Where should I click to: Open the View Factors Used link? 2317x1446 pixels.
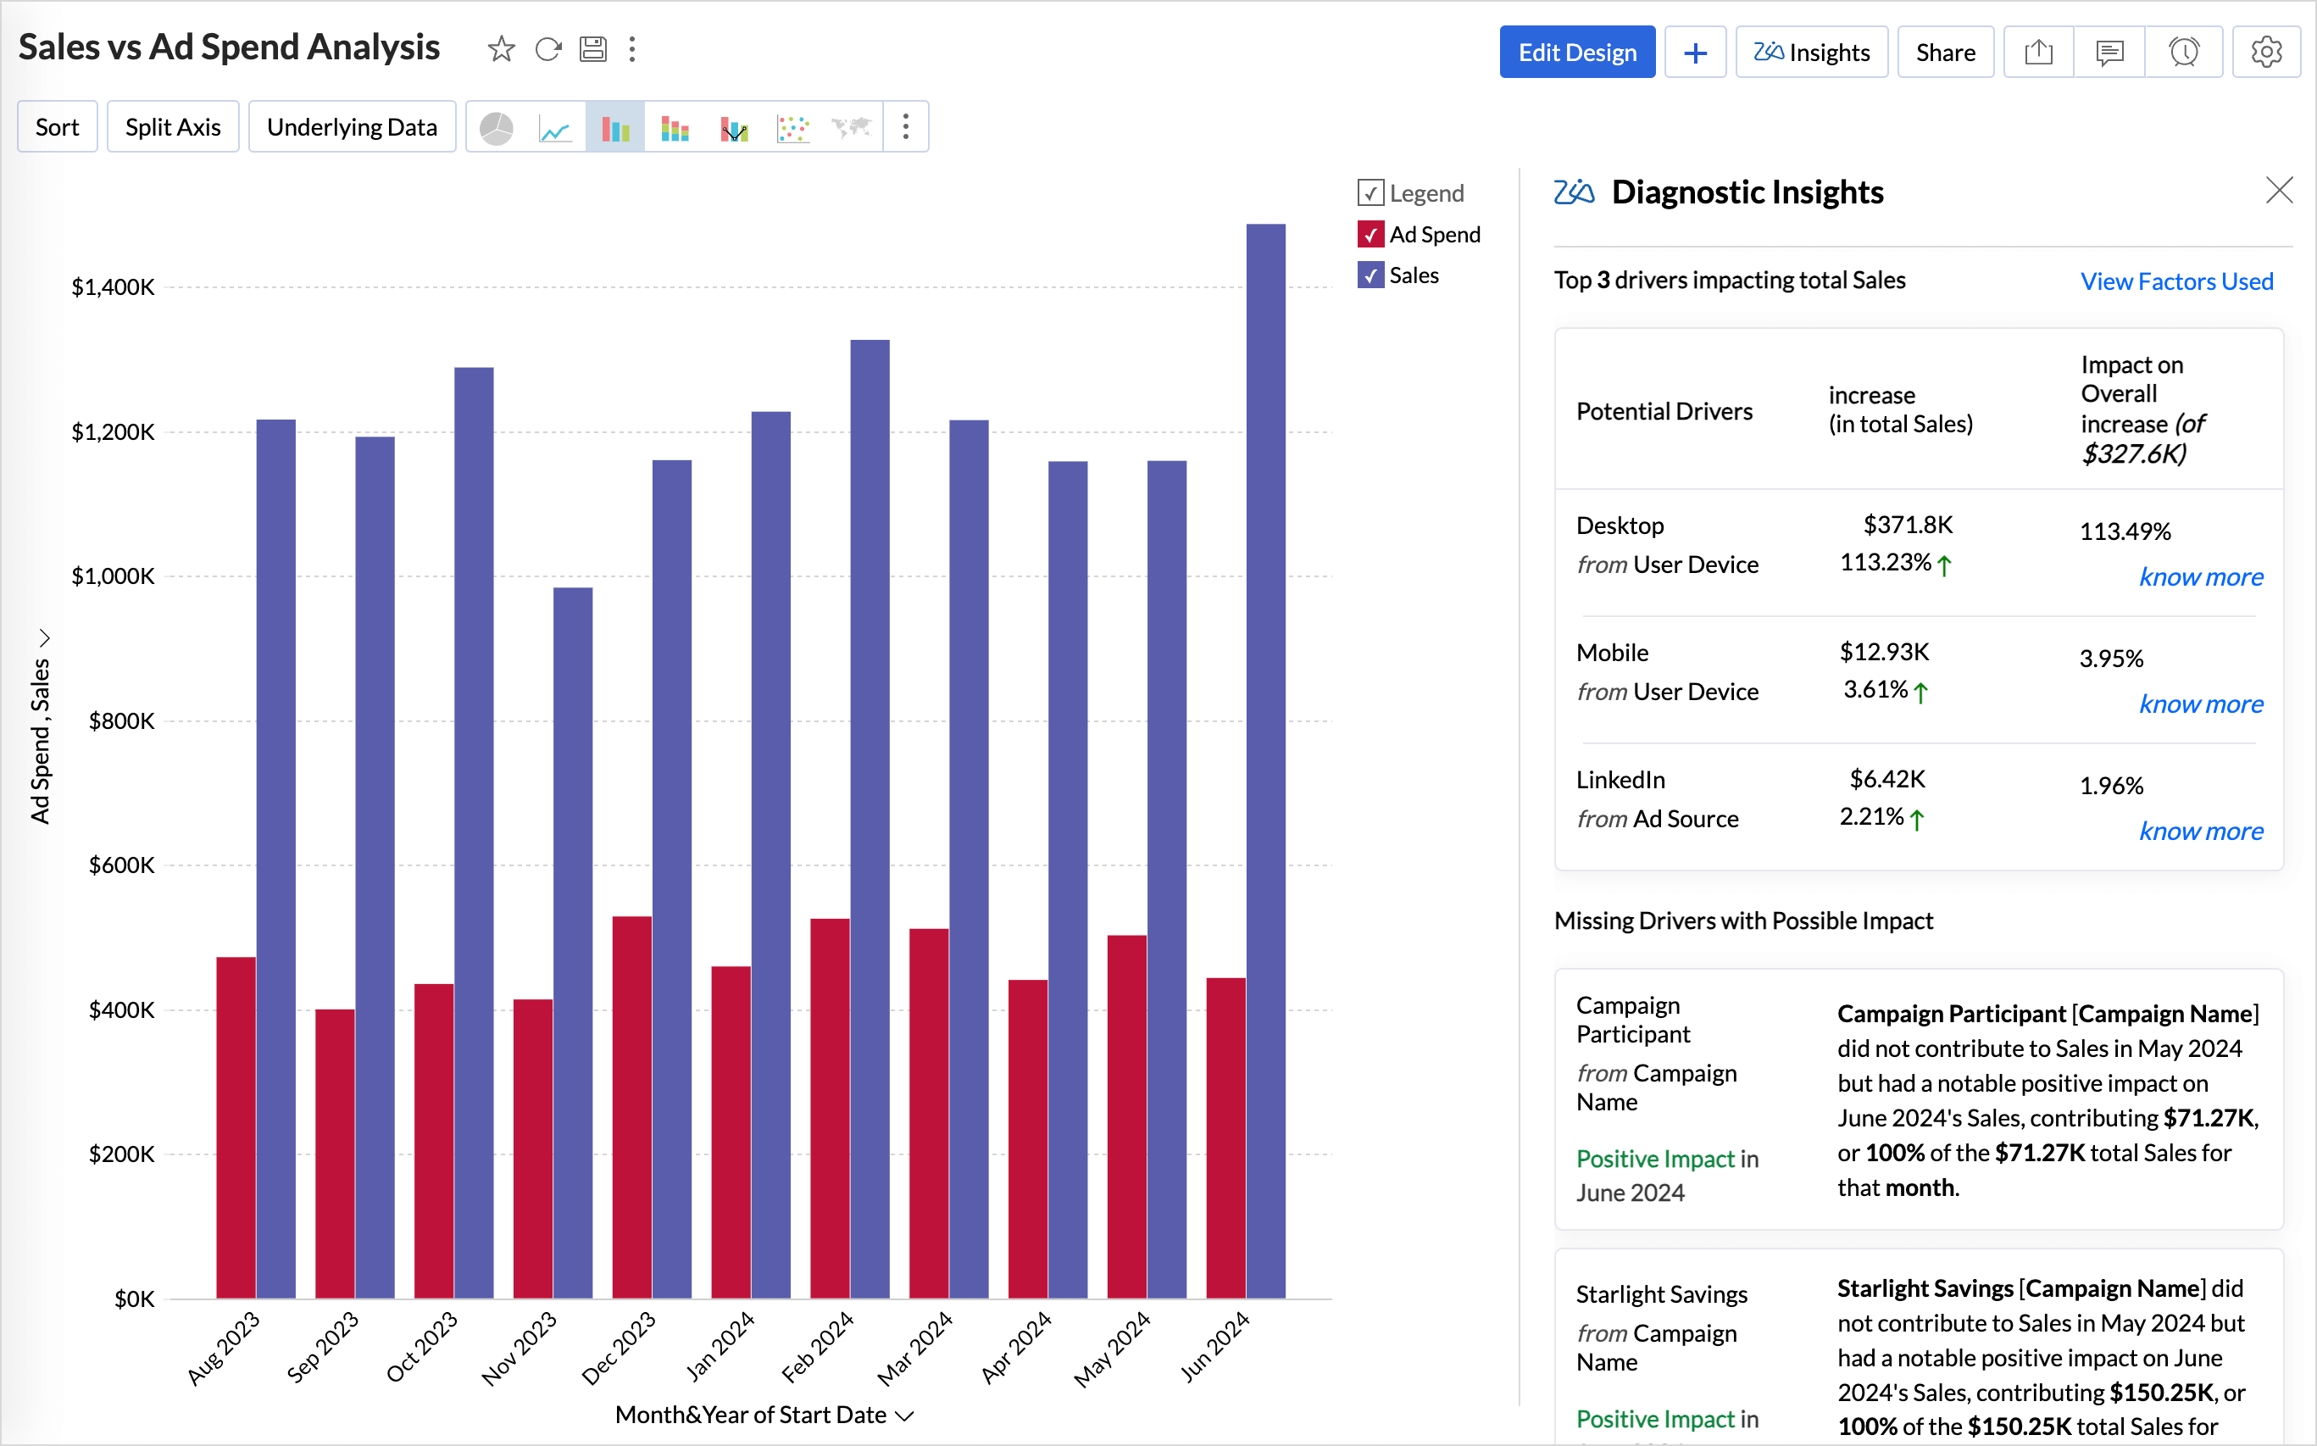(2176, 281)
